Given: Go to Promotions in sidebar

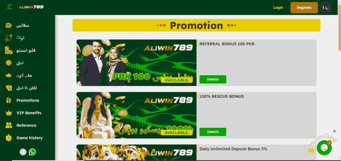Looking at the screenshot, I should [x=28, y=100].
